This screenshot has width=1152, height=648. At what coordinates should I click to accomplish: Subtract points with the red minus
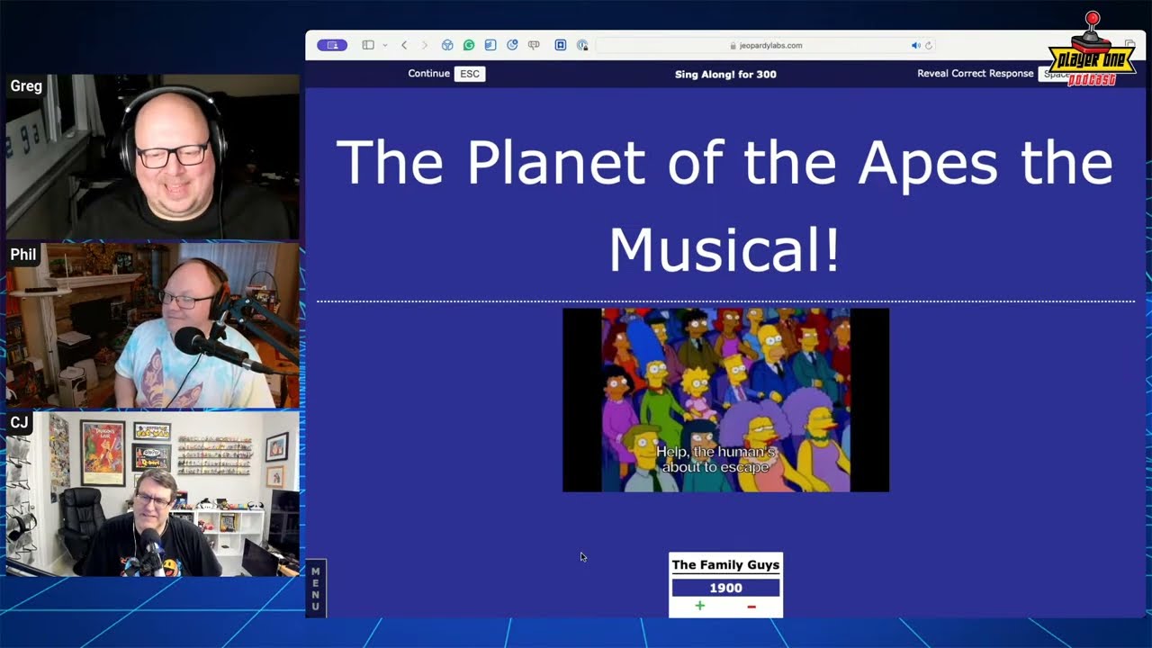(x=751, y=607)
